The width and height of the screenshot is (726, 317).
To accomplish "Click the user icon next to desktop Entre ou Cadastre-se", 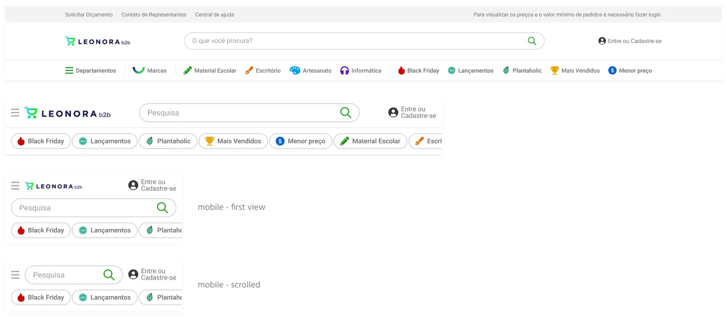I will pyautogui.click(x=602, y=41).
